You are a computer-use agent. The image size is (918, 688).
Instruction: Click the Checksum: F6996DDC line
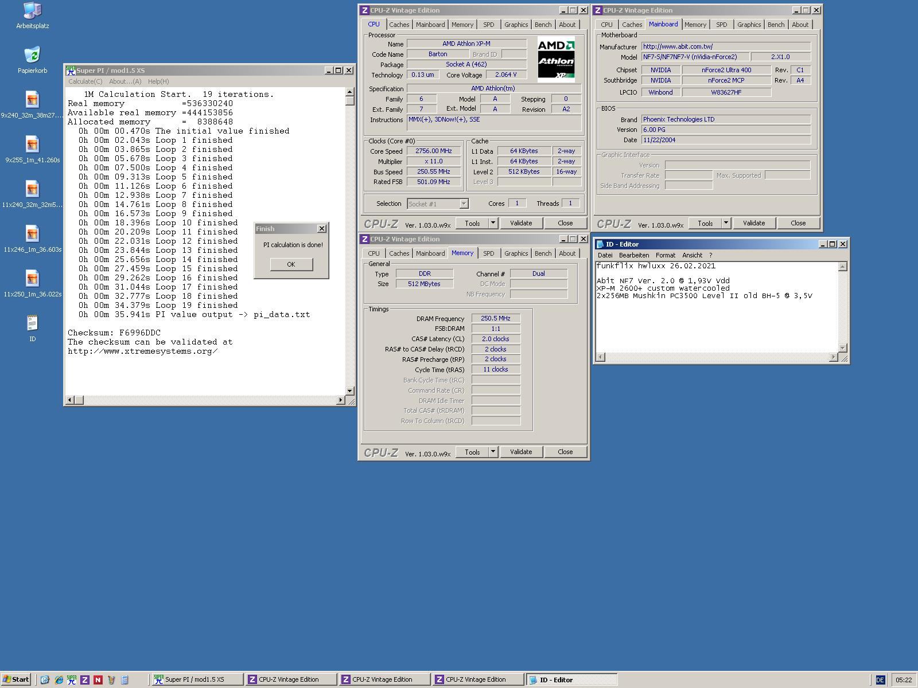pos(114,333)
